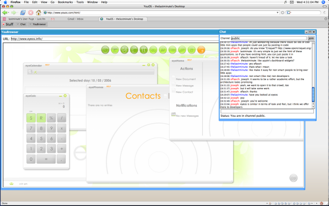
Task: Click the red Stop loading button
Action: 31,13
